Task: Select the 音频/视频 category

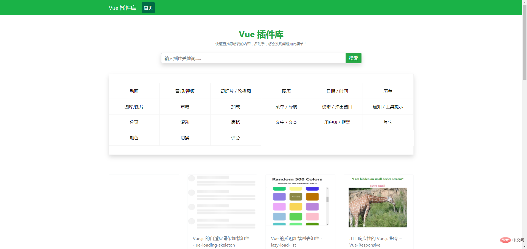Action: [185, 91]
